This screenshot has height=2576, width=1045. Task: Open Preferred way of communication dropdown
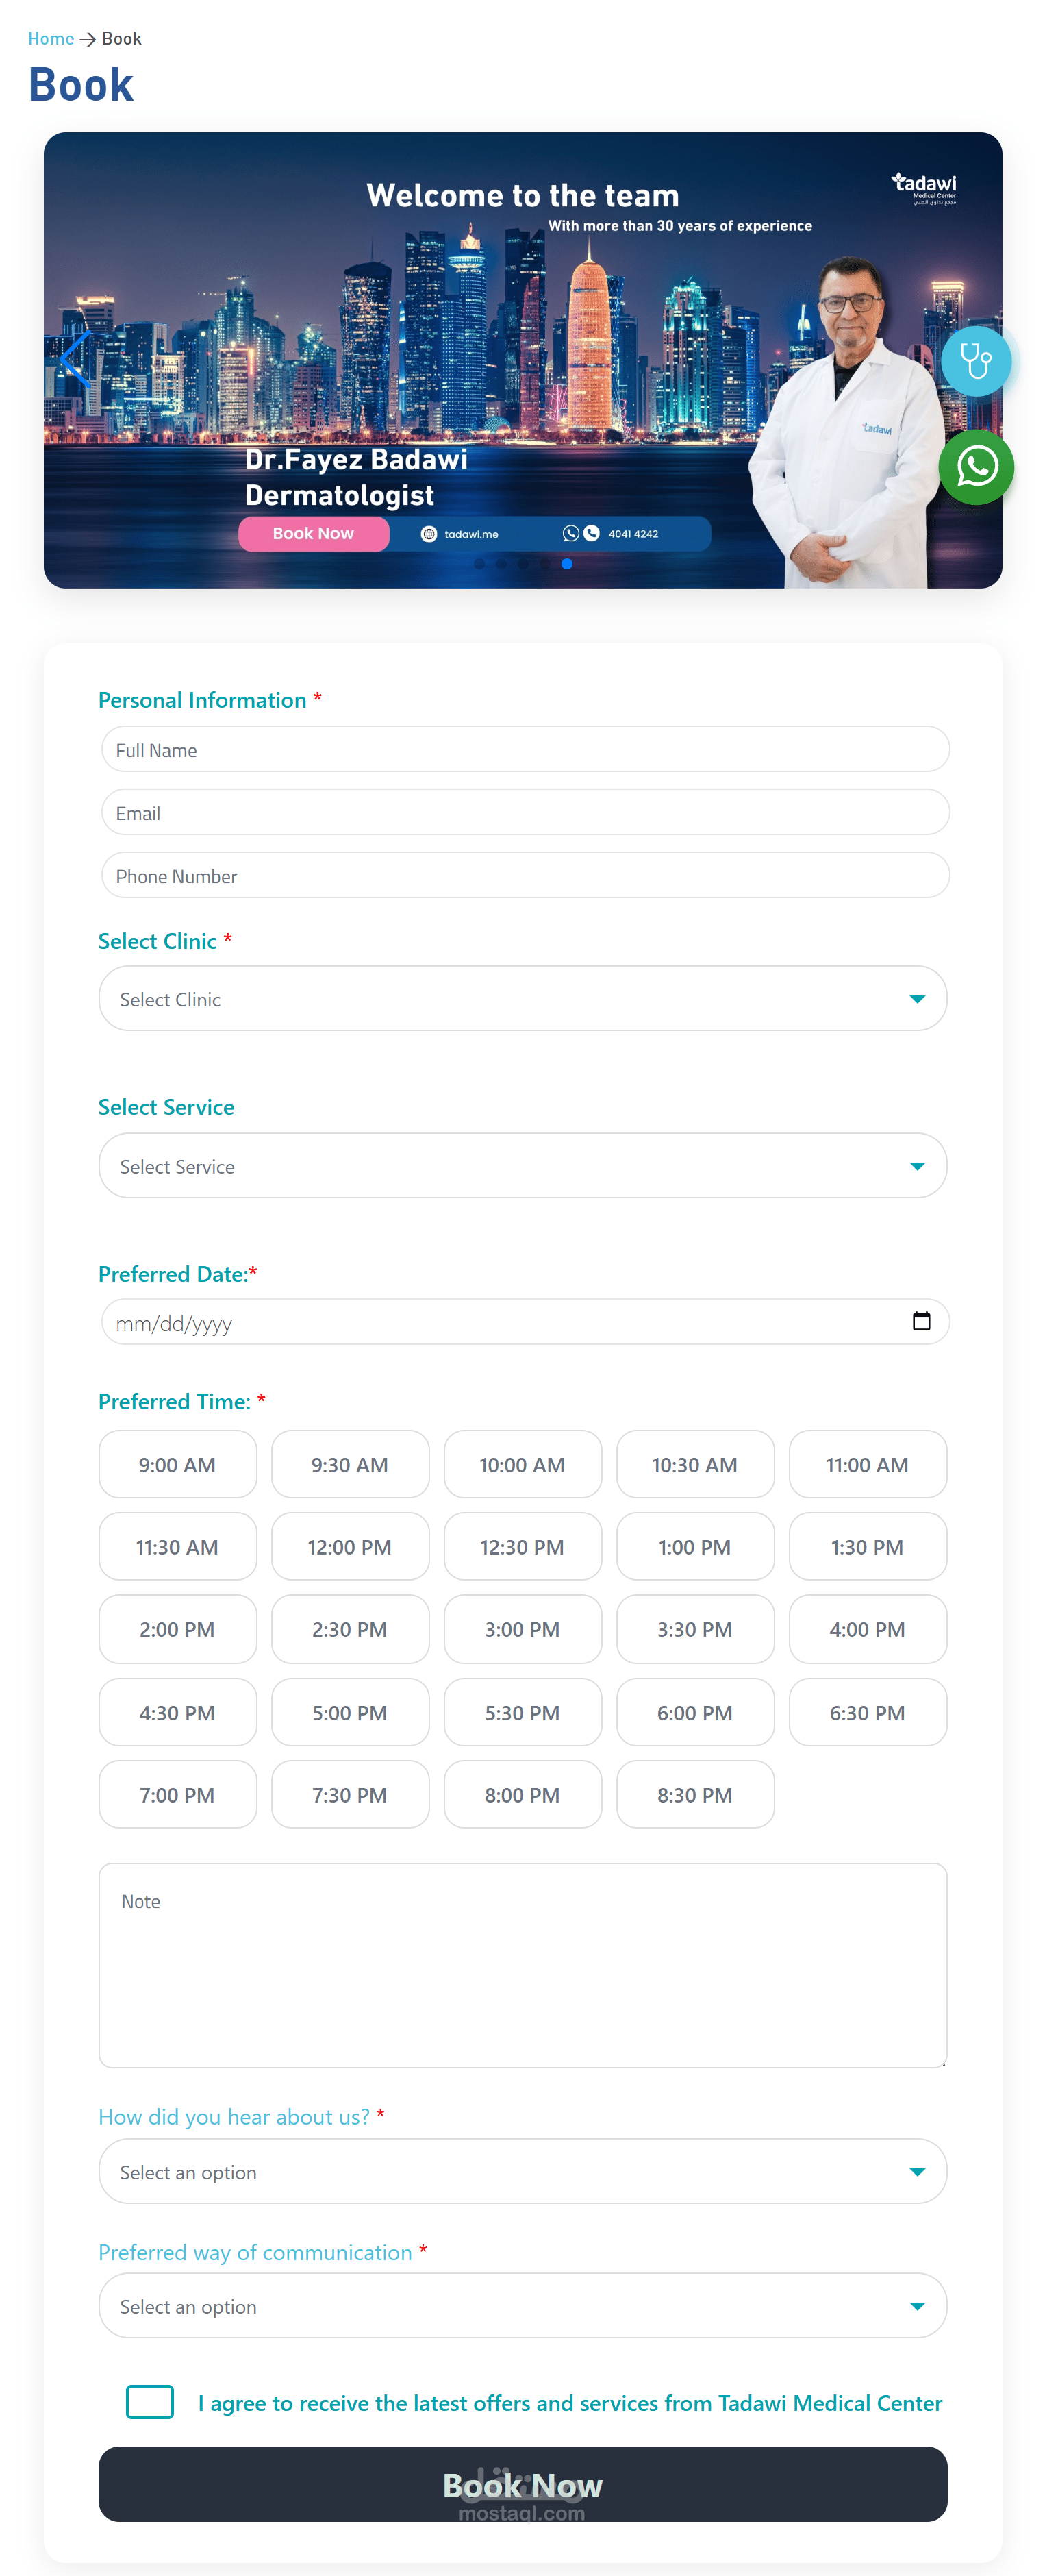(x=522, y=2305)
